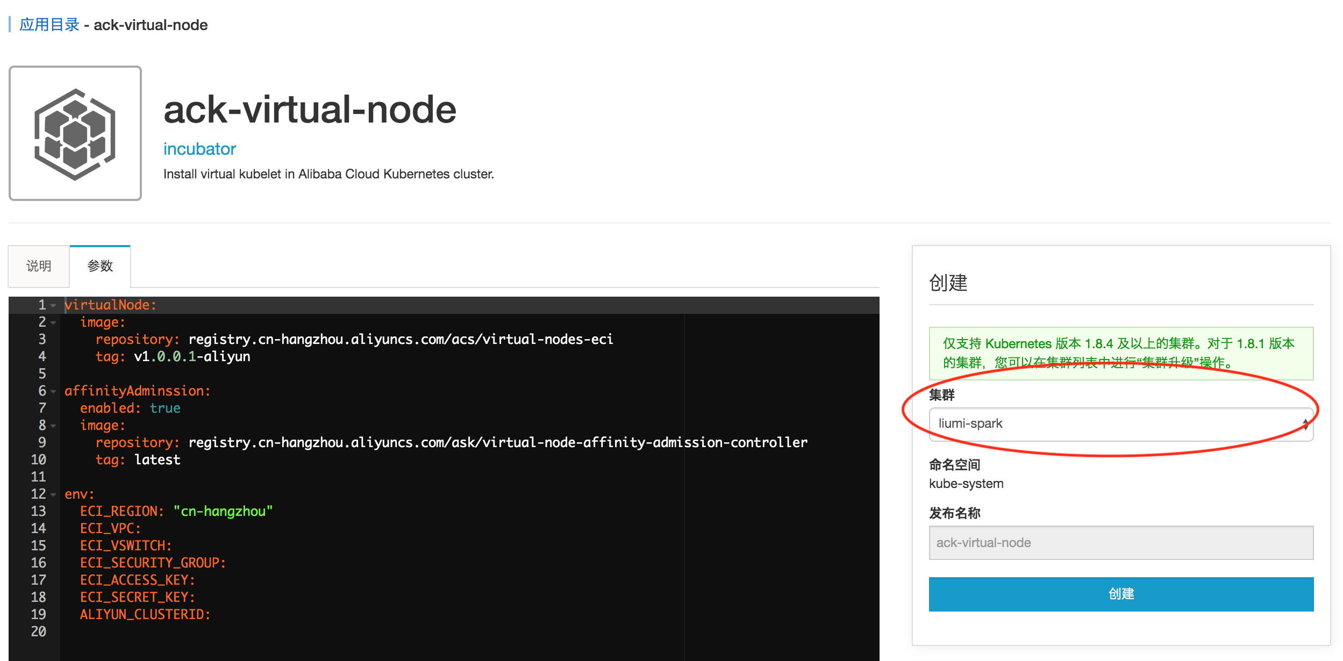Collapse the env section on line 12
The height and width of the screenshot is (661, 1343).
pyautogui.click(x=53, y=495)
